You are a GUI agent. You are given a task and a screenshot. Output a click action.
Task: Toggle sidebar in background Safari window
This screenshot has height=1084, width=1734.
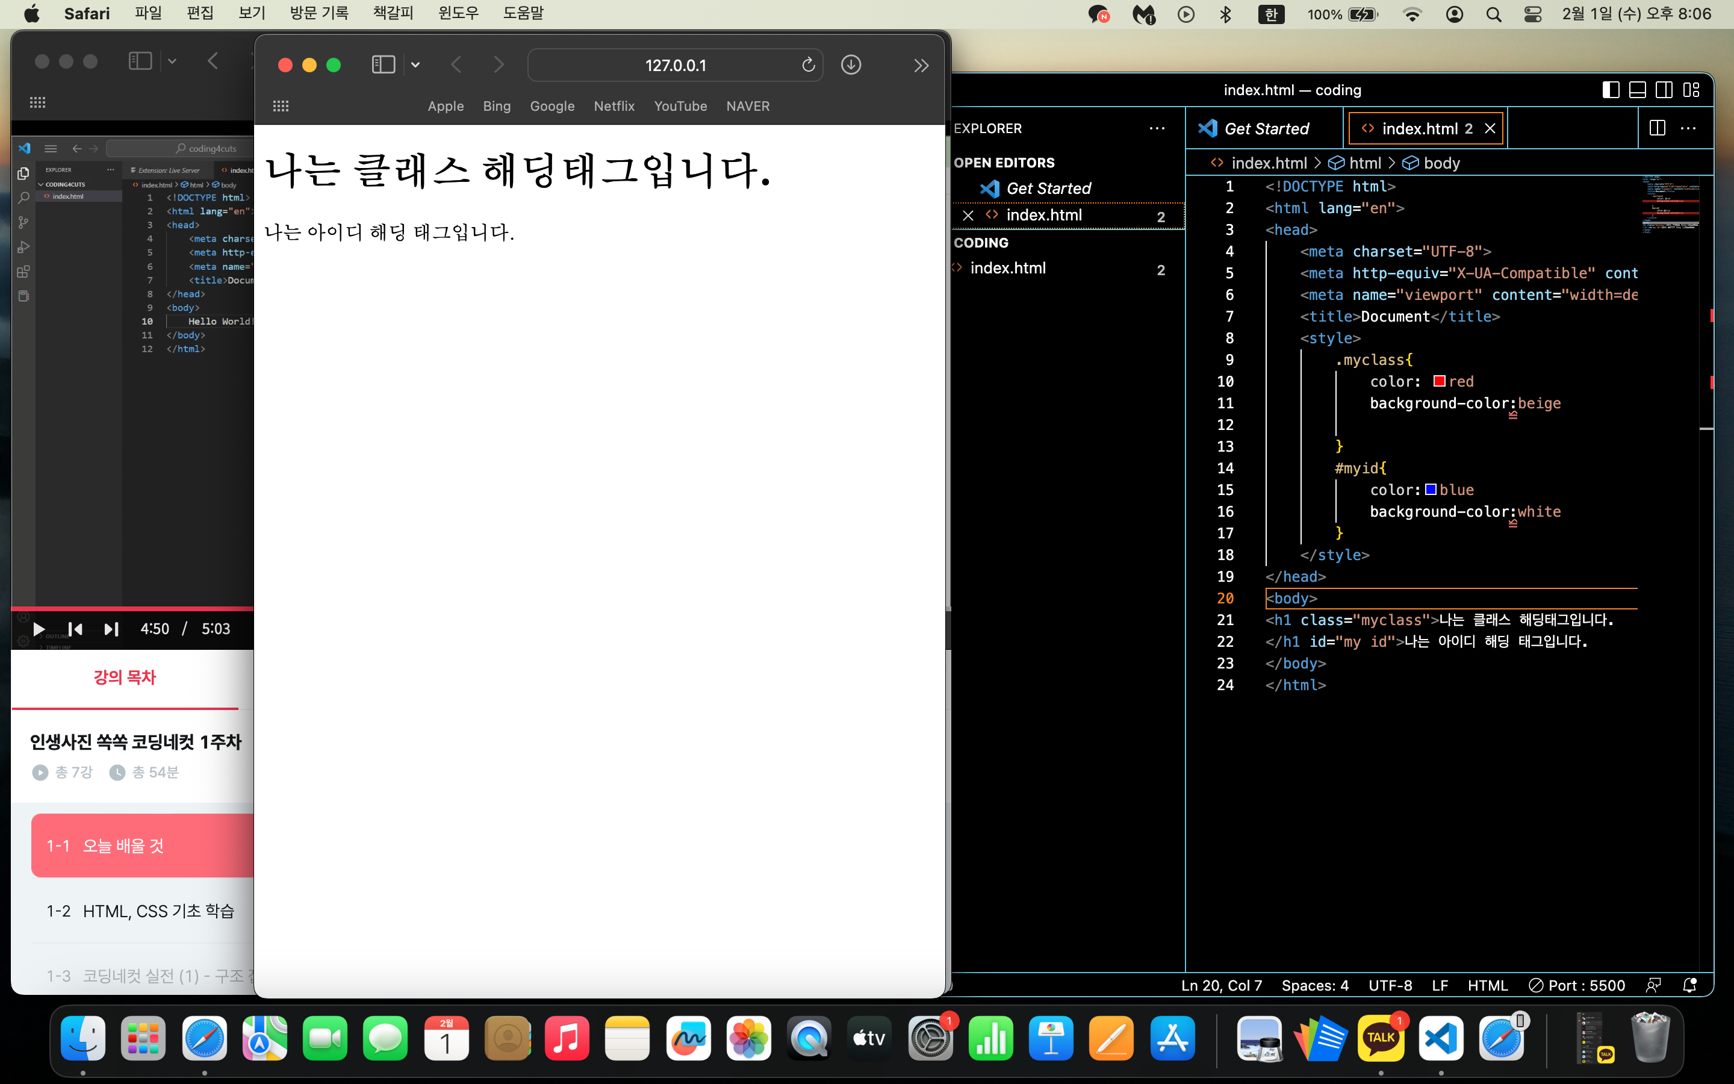(140, 61)
